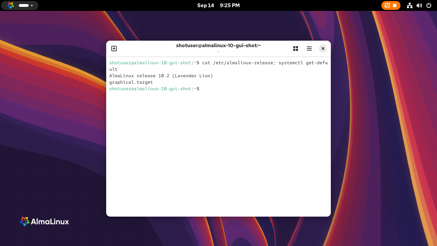This screenshot has width=437, height=246.
Task: Click the 'systemctl' command word
Action: click(x=291, y=63)
